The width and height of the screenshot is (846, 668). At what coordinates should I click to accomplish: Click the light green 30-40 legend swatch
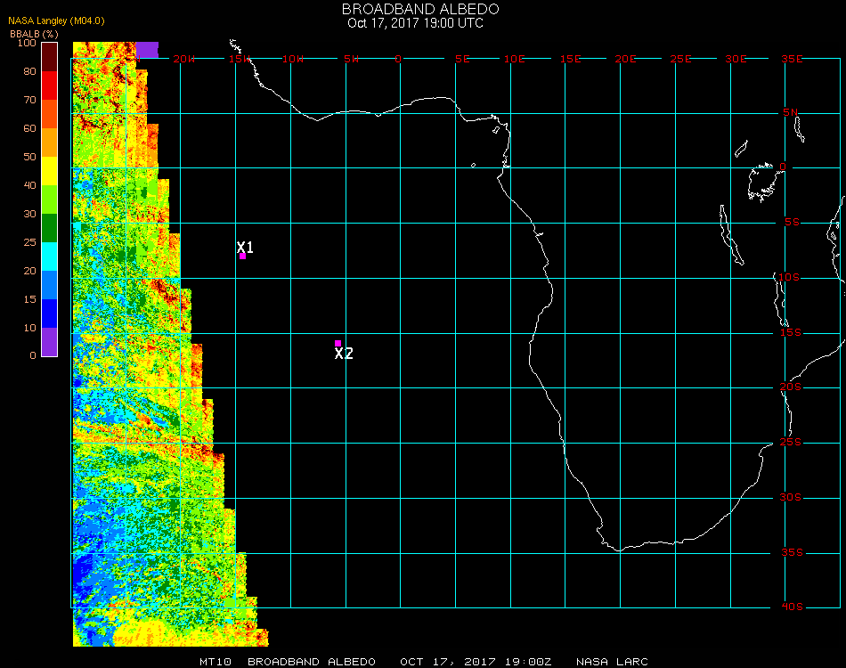tap(50, 200)
